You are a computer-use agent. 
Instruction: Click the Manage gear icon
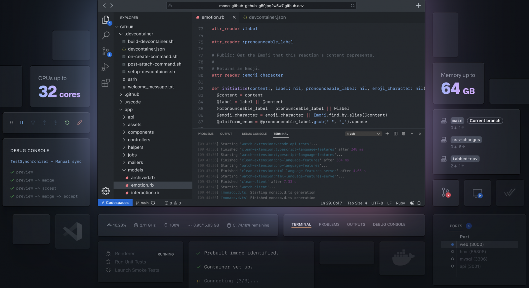(105, 191)
